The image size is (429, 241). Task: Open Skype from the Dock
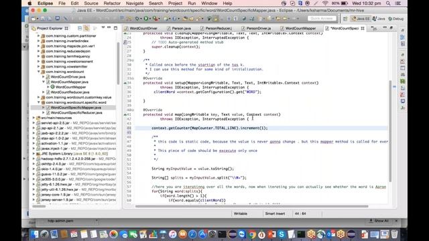282,234
